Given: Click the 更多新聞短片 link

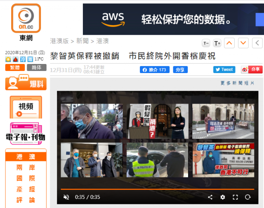Looking at the screenshot, I should tap(237, 83).
